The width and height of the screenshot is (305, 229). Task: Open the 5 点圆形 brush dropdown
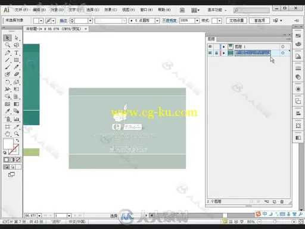pyautogui.click(x=157, y=21)
